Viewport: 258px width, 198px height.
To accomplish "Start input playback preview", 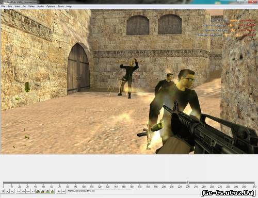I will (x=8, y=191).
